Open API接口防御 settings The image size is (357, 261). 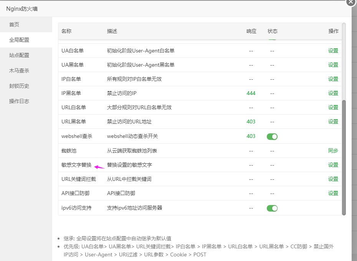(x=333, y=193)
